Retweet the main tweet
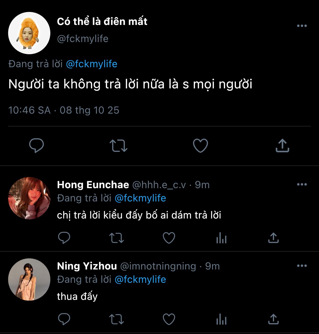319x334 pixels. (118, 145)
